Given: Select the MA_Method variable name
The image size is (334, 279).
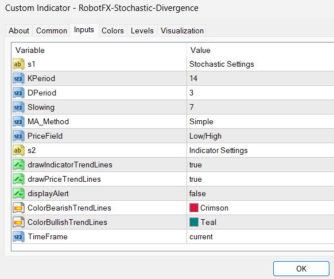Looking at the screenshot, I should tap(48, 121).
